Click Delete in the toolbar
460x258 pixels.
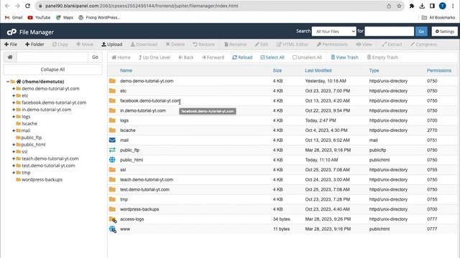tap(175, 44)
